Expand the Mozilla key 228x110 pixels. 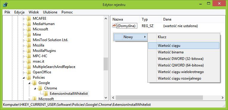tap(24, 46)
